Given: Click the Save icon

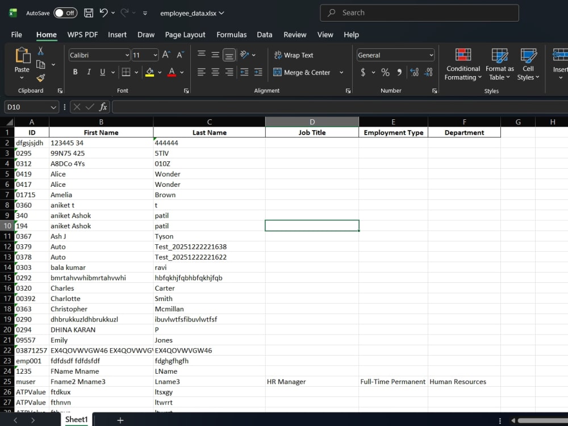Looking at the screenshot, I should (x=87, y=12).
